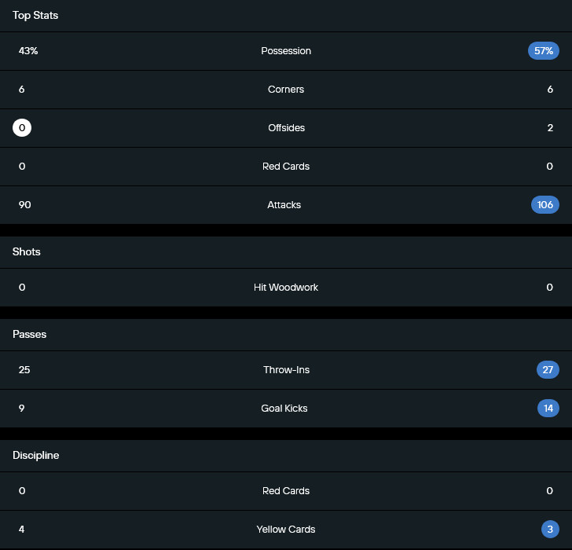Click the blue 27 throw-ins badge
Image resolution: width=572 pixels, height=550 pixels.
pos(548,370)
